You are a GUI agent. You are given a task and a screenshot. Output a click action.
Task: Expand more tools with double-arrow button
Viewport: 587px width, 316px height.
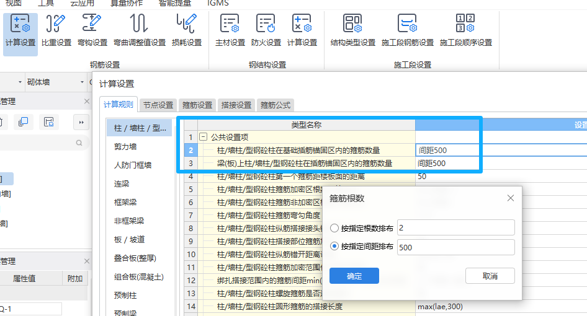click(81, 122)
